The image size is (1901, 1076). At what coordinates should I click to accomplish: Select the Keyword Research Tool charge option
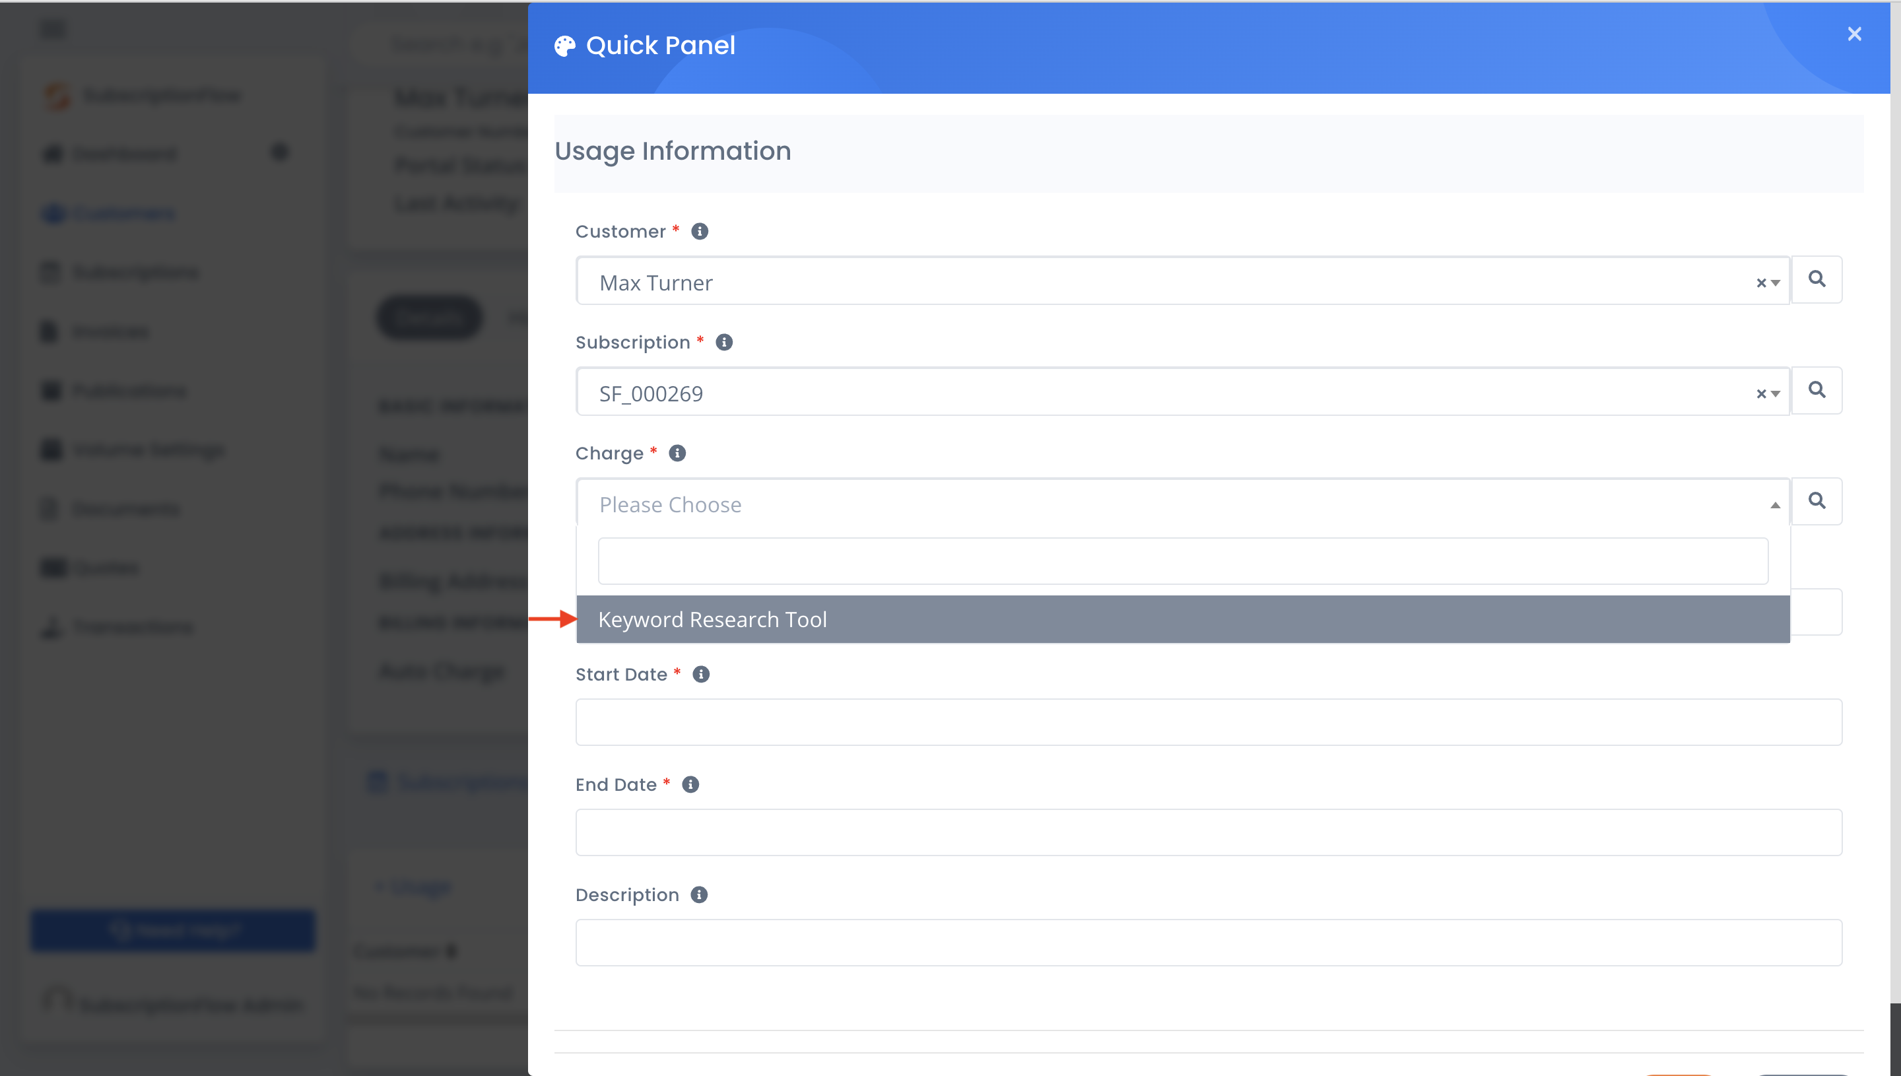pyautogui.click(x=713, y=619)
